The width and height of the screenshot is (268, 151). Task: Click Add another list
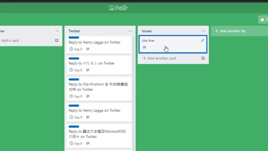tap(240, 31)
